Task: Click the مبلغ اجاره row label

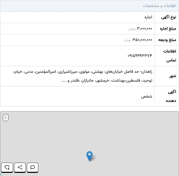Action: [x=168, y=29]
